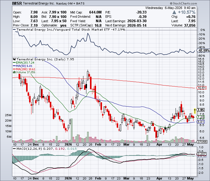Click the SCTR (SmlCap) value 16.8
The width and height of the screenshot is (210, 181).
pos(98,25)
